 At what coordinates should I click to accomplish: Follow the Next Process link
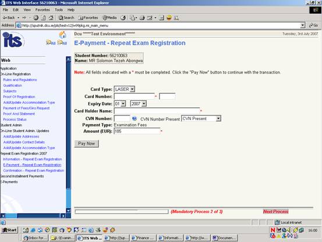(x=275, y=211)
